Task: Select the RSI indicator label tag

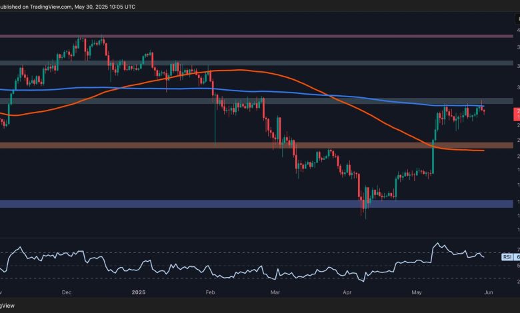Action: pos(507,257)
